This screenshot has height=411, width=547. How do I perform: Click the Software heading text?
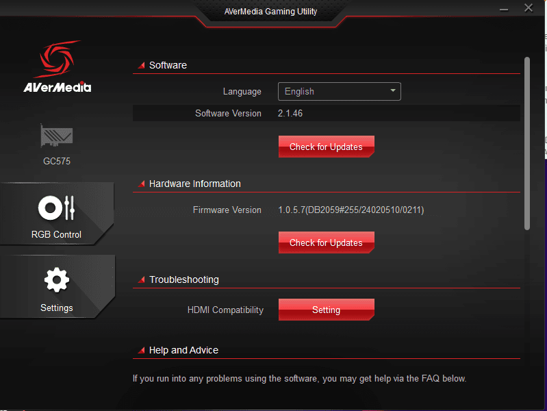click(168, 65)
